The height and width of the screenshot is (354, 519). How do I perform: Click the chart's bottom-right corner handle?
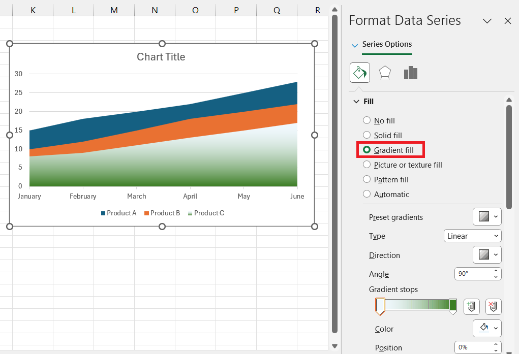pyautogui.click(x=315, y=227)
